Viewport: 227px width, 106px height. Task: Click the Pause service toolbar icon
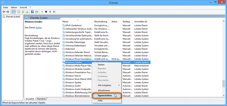point(50,12)
